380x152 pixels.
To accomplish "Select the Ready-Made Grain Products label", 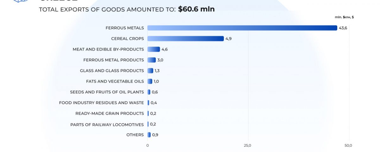I will click(110, 113).
